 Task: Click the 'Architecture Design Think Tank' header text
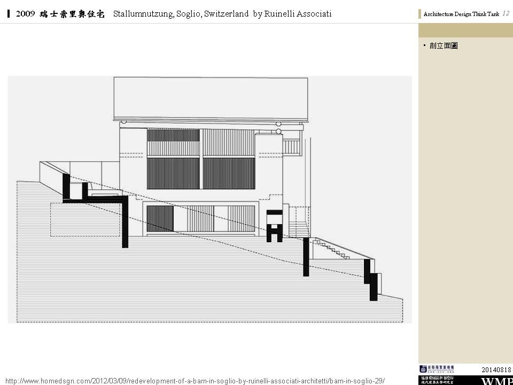click(x=461, y=14)
